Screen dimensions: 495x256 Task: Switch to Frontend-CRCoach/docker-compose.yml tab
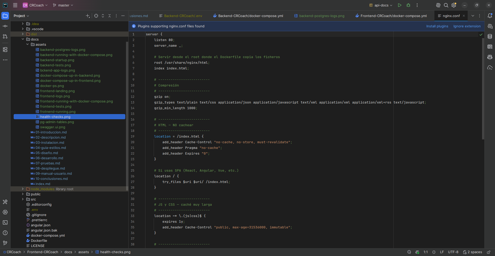tap(391, 16)
